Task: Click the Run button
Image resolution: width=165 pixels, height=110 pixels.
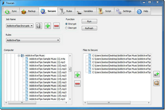Action: 89,22
